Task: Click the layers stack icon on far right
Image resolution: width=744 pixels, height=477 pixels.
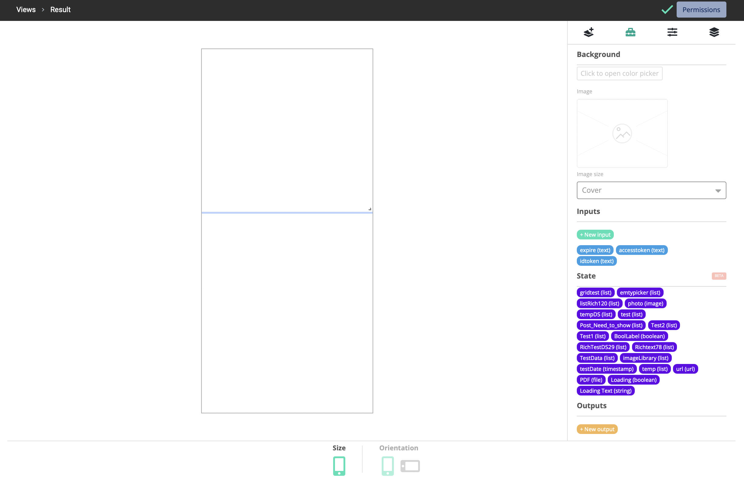Action: (x=714, y=32)
